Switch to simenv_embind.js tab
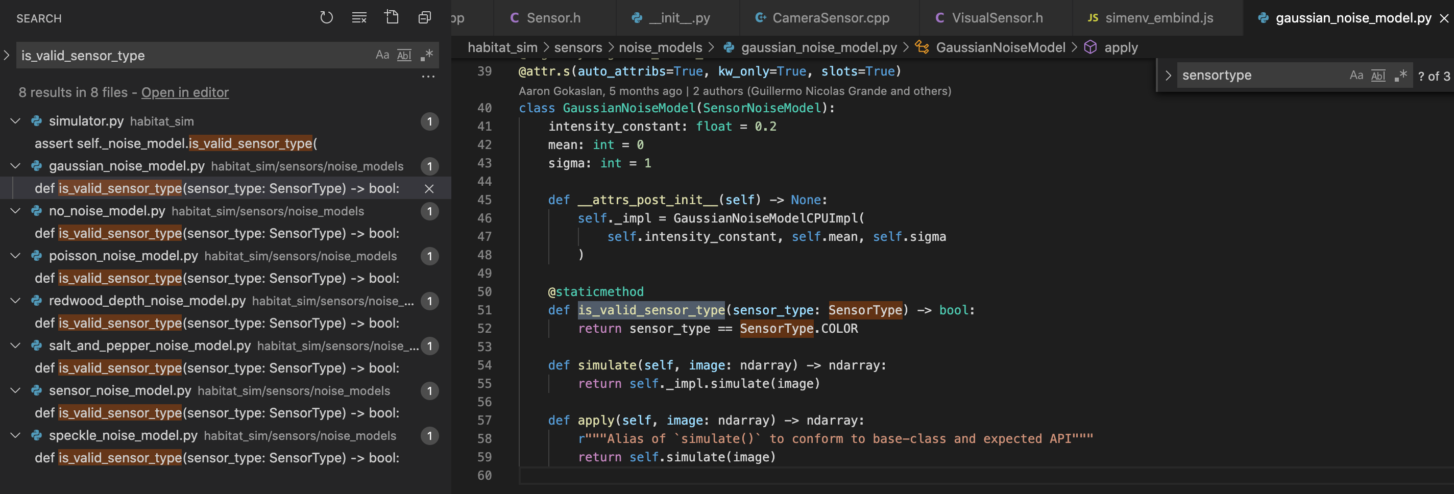The height and width of the screenshot is (494, 1454). coord(1150,17)
